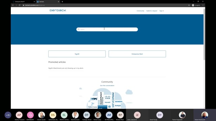Open Submit a request link
The width and height of the screenshot is (216, 121).
(x=152, y=11)
